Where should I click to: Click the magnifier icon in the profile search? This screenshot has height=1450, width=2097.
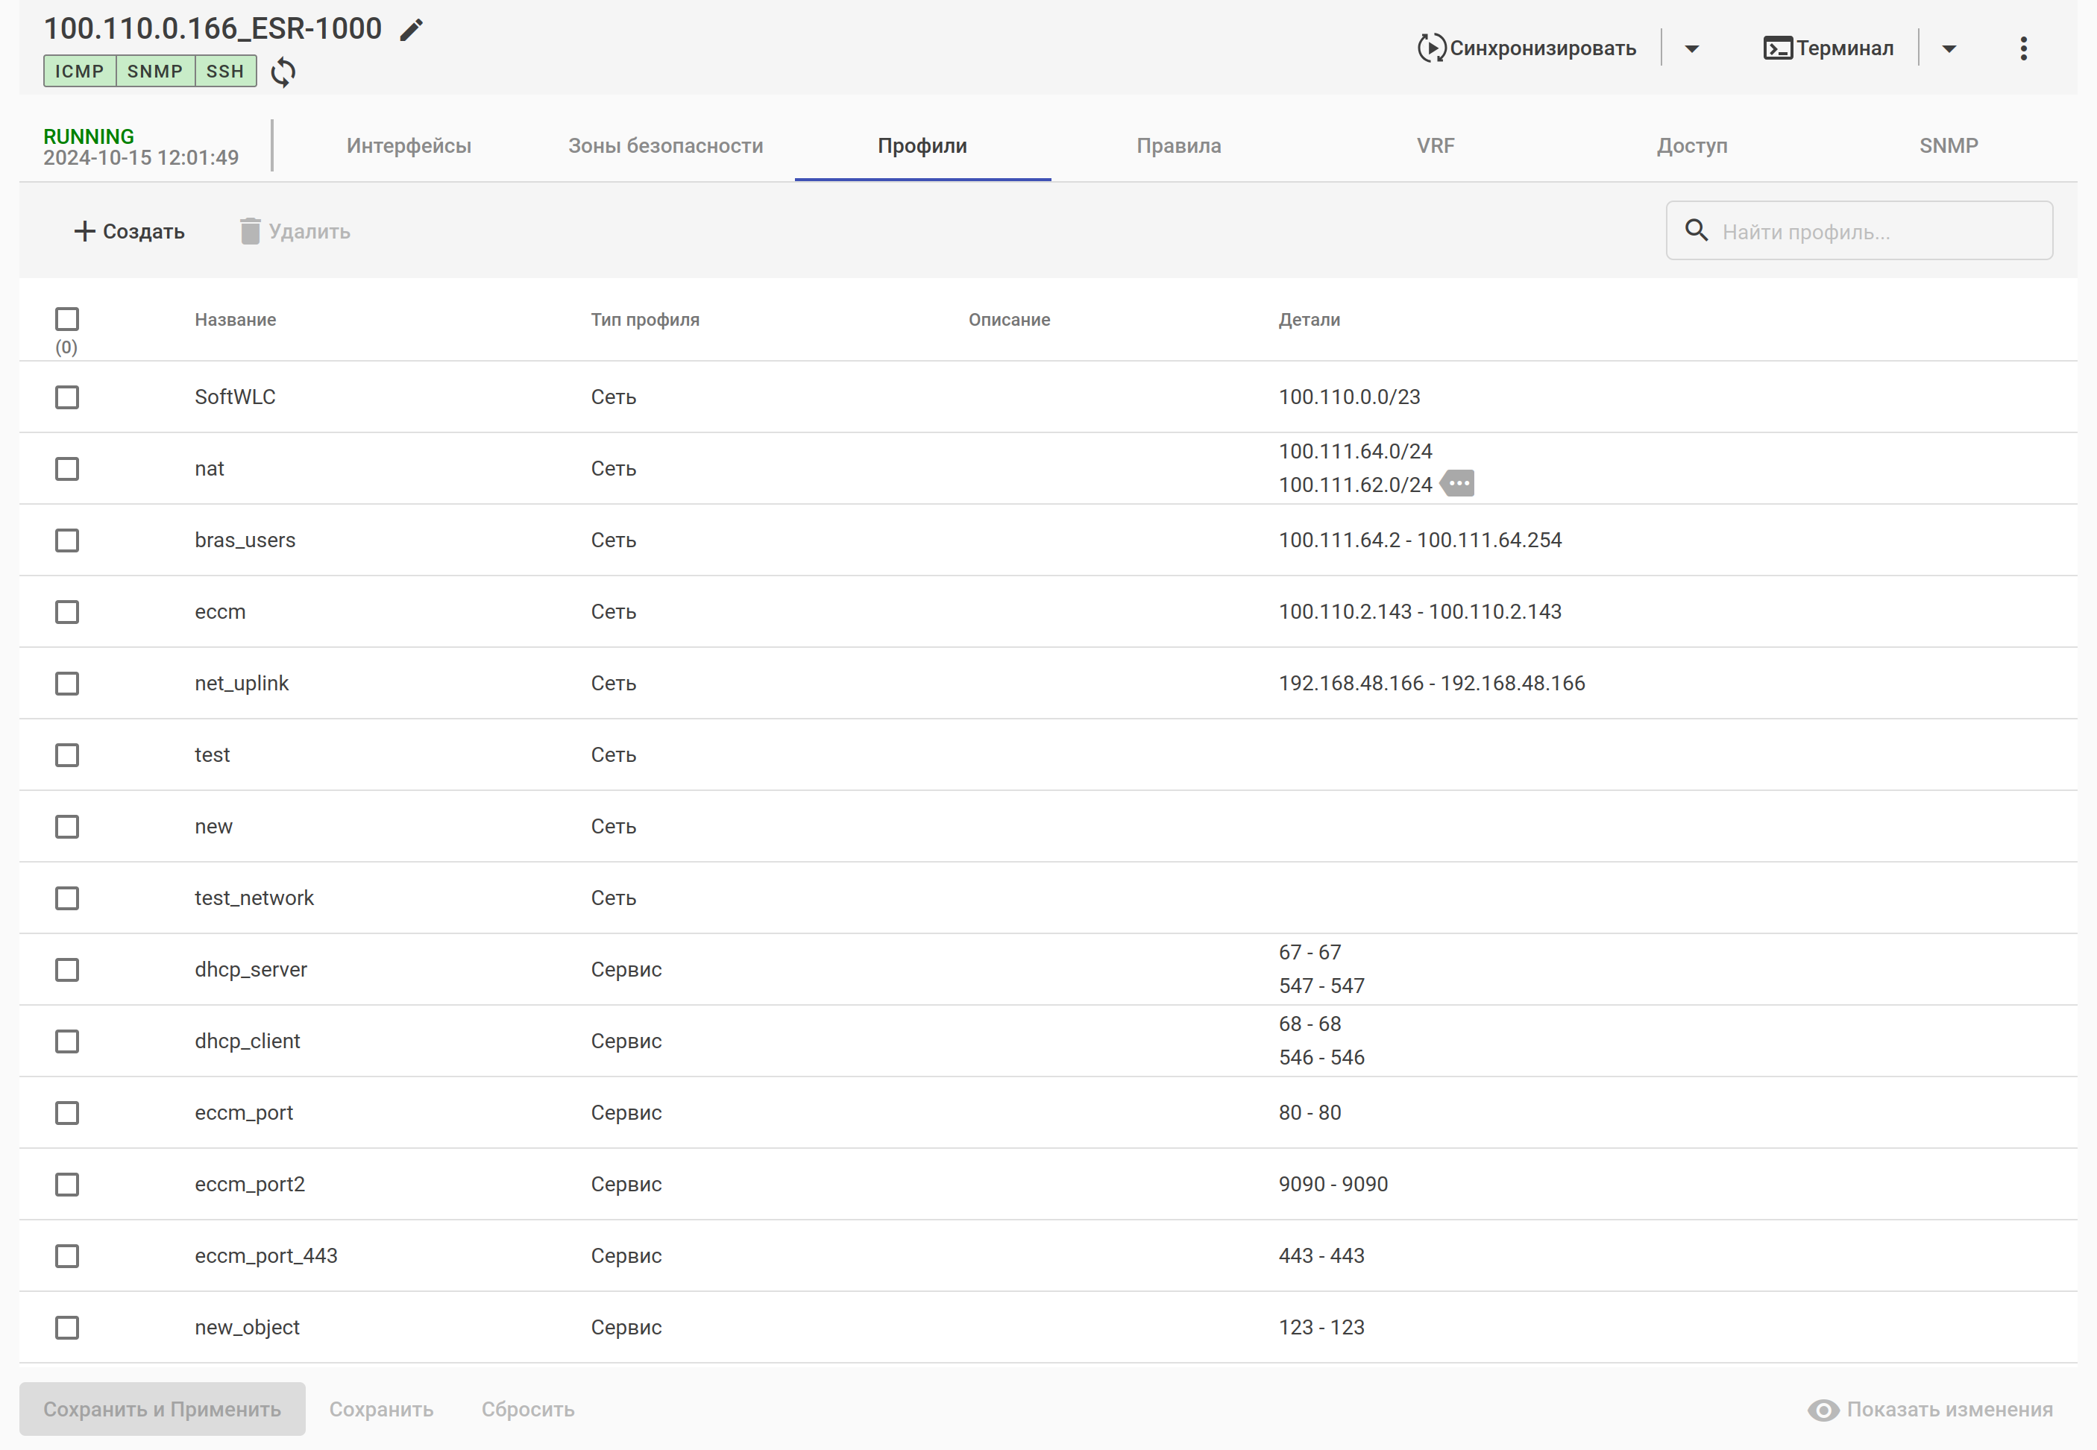click(1697, 230)
